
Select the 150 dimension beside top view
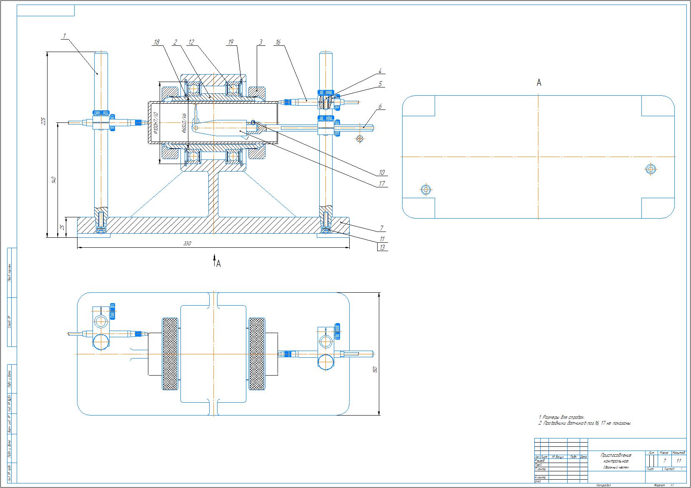click(375, 369)
